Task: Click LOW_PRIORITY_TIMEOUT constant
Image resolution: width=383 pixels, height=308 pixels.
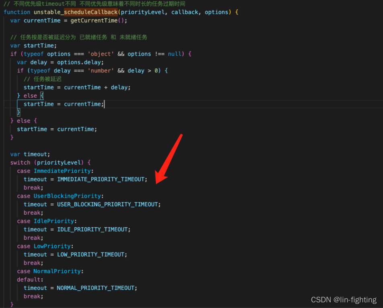Action: (90, 255)
